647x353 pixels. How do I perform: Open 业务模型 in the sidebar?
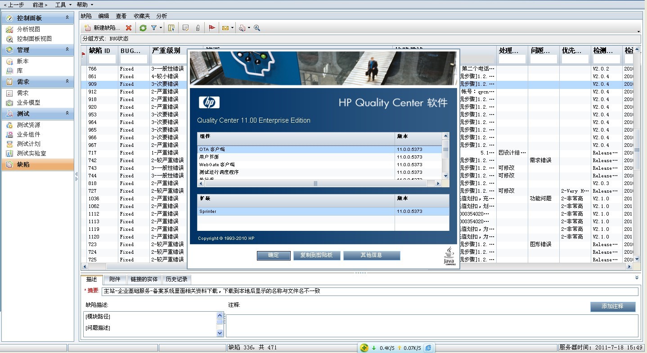pos(28,102)
